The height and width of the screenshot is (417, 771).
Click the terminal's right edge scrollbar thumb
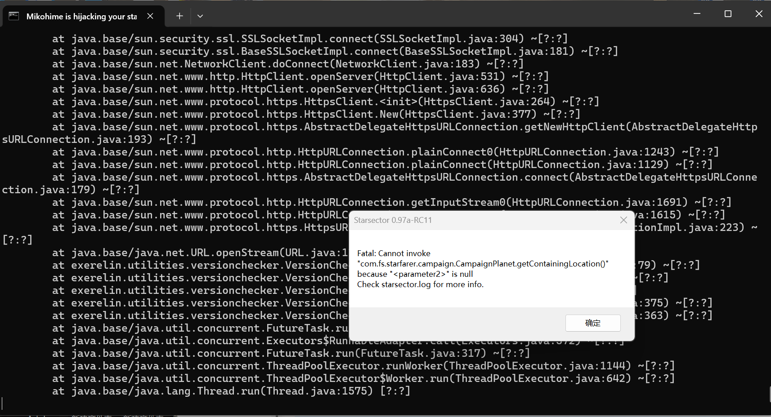tap(769, 394)
